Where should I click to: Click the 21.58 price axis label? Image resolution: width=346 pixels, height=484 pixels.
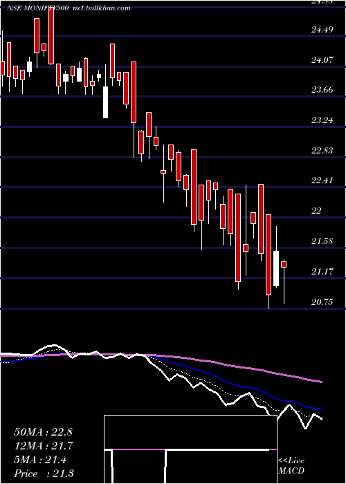[x=322, y=241]
